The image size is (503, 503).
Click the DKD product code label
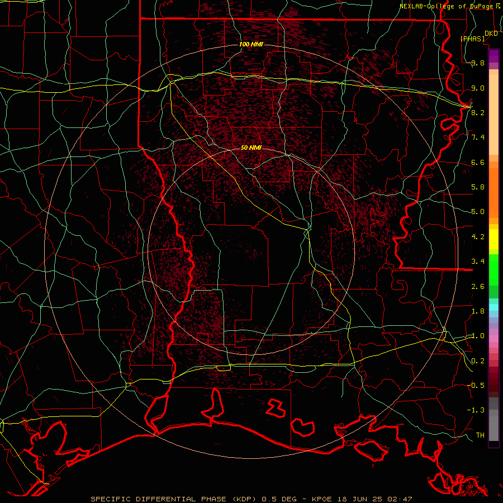pos(491,34)
